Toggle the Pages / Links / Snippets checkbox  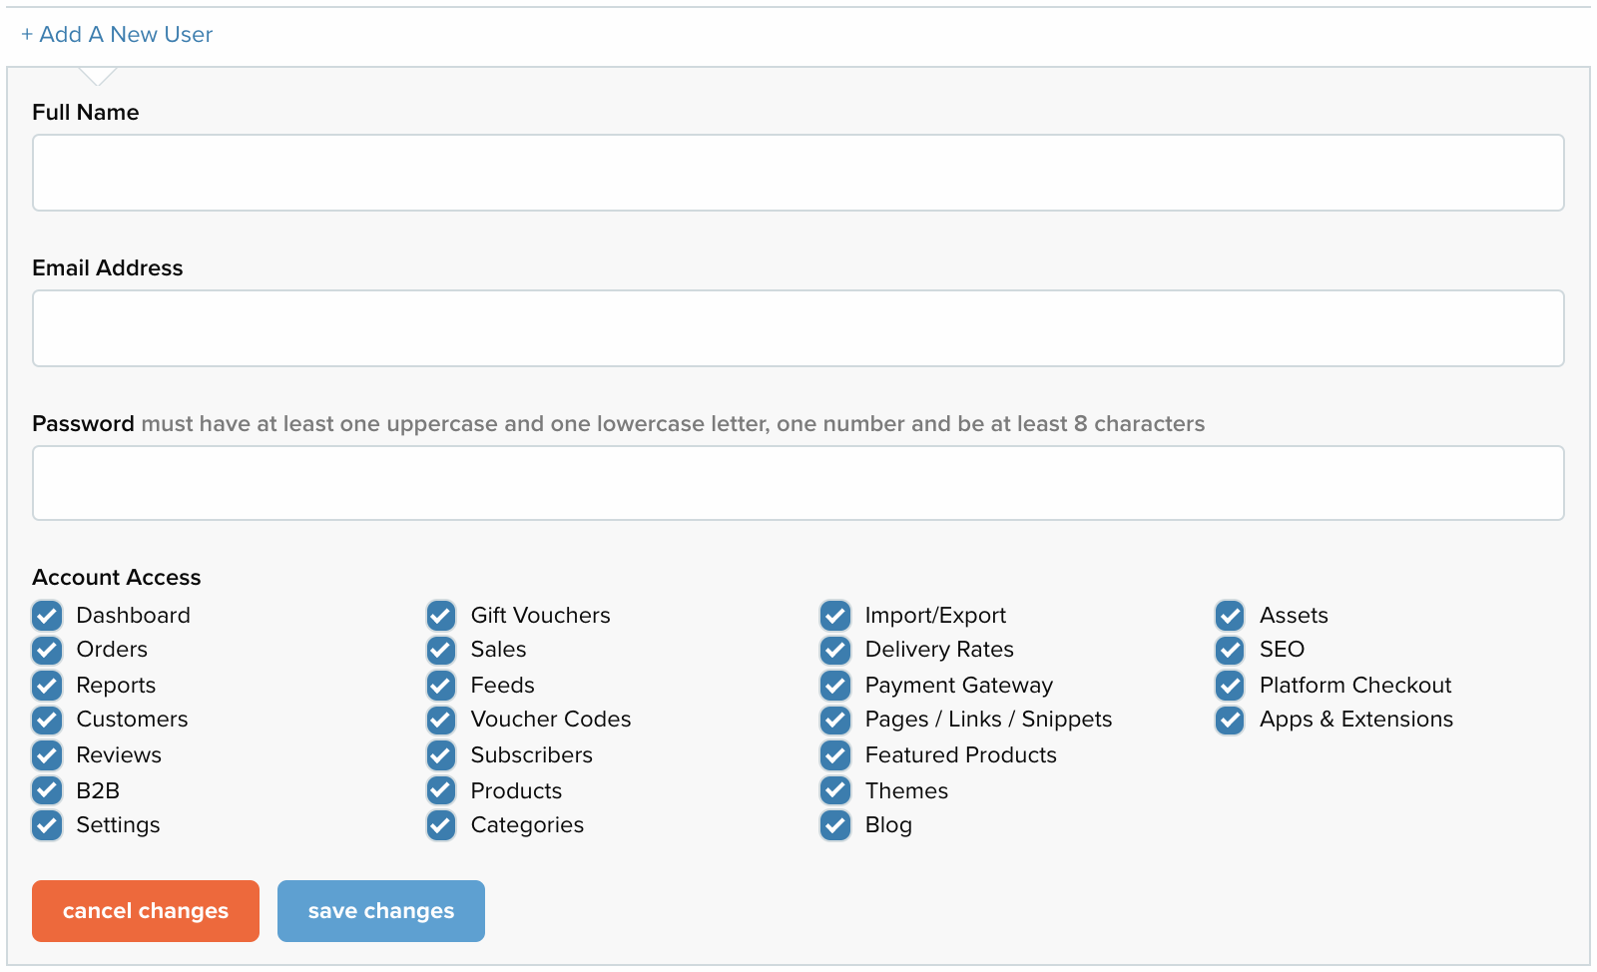tap(835, 720)
